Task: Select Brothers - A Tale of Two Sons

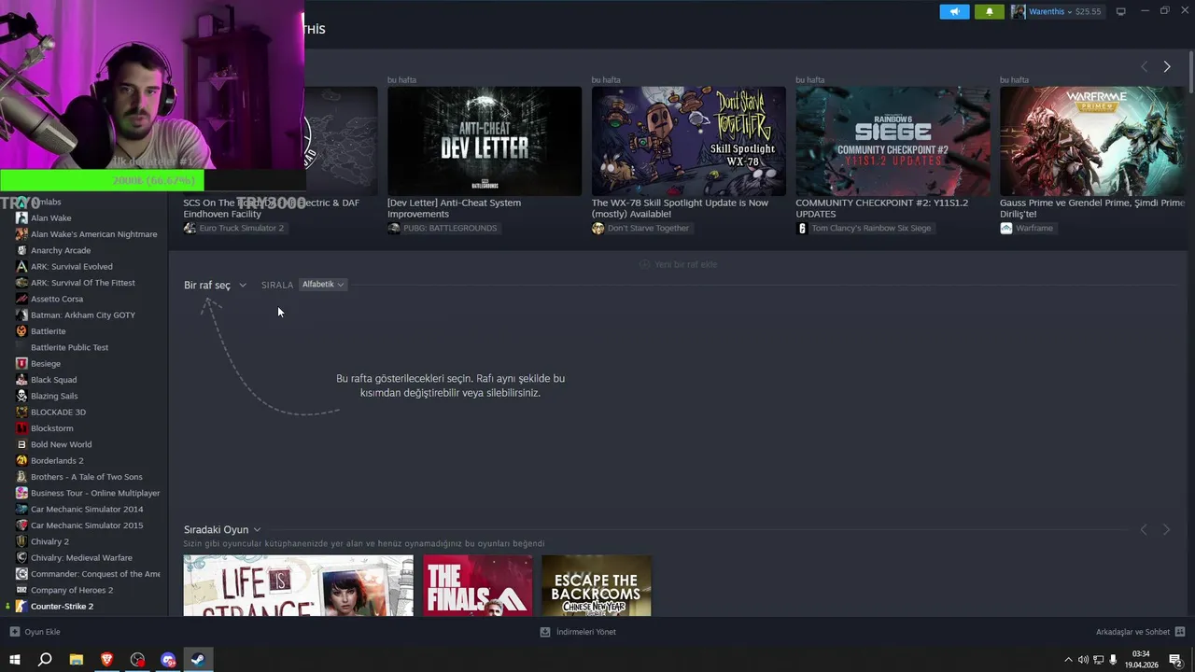Action: 87,477
